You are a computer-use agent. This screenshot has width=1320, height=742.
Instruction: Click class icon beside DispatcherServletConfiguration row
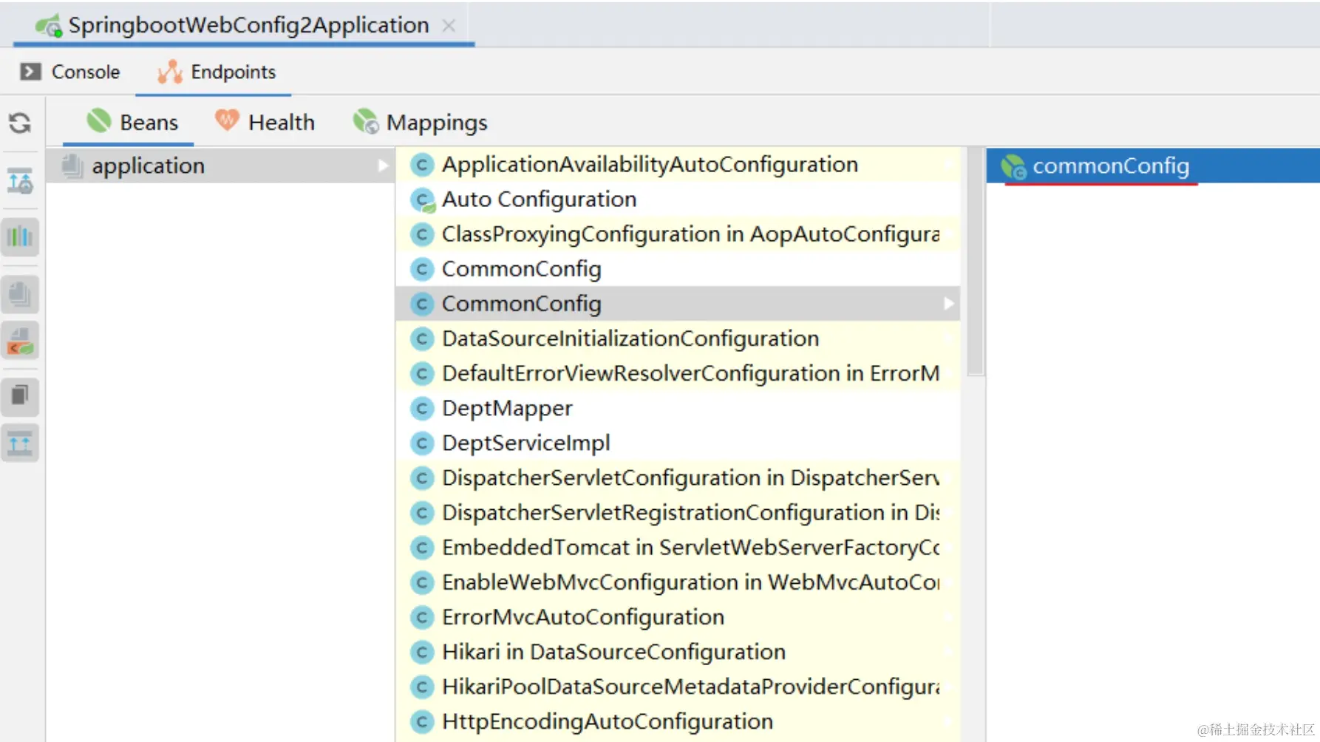422,477
